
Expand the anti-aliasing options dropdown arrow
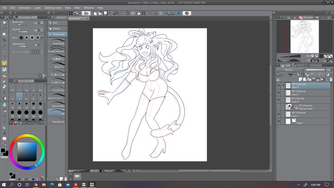[42, 38]
